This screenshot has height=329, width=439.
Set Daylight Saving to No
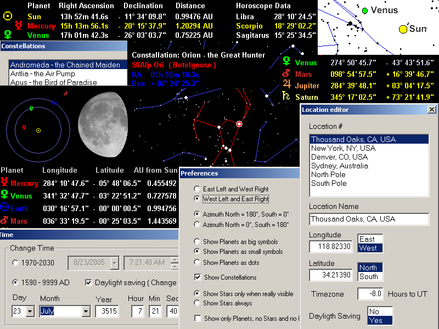coord(380,311)
